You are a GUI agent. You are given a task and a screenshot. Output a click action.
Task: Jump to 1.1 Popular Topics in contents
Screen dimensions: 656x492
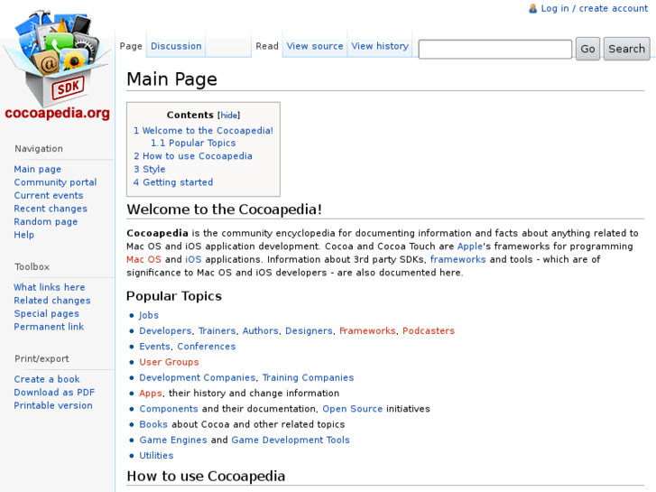pyautogui.click(x=193, y=143)
